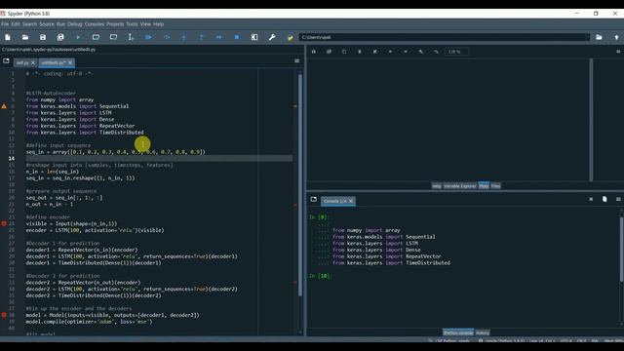Close the untitled editor tab
The image size is (624, 351).
coord(70,62)
